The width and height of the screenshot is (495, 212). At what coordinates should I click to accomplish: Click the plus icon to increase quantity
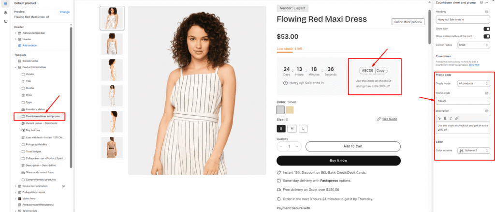click(x=297, y=146)
